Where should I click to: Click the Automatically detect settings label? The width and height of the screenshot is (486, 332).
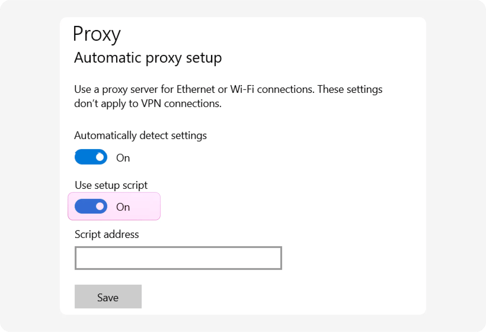pyautogui.click(x=140, y=136)
